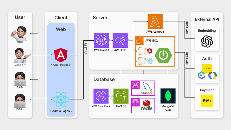The width and height of the screenshot is (231, 130).
Task: Click the 'Client' section heading
Action: (61, 18)
